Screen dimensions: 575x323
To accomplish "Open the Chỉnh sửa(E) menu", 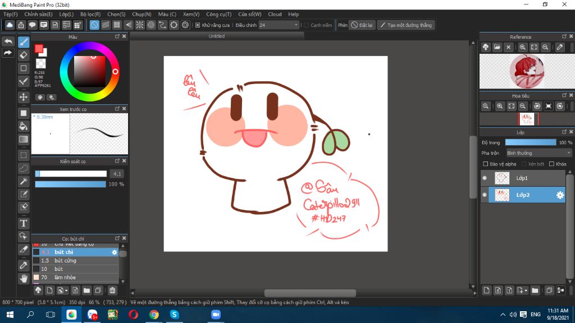I will pyautogui.click(x=39, y=14).
